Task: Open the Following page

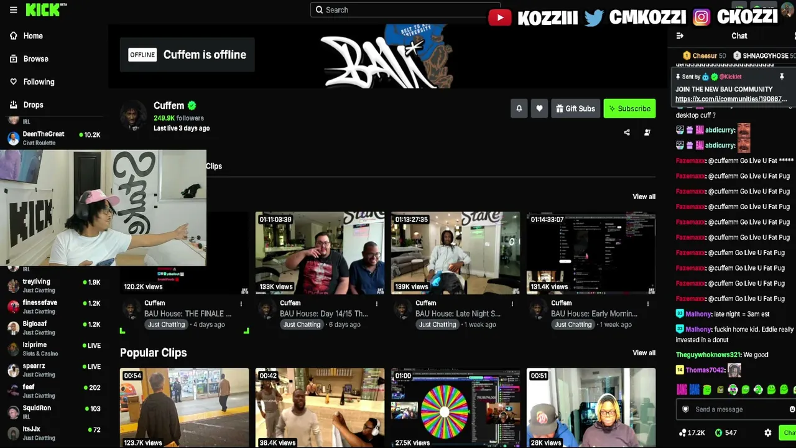Action: (x=39, y=82)
